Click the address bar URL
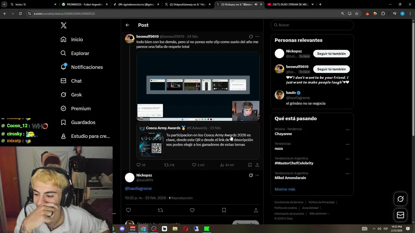Screen dimensions: 415x233 [x=64, y=14]
